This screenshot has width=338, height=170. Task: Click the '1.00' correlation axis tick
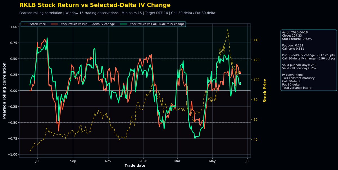pos(14,27)
